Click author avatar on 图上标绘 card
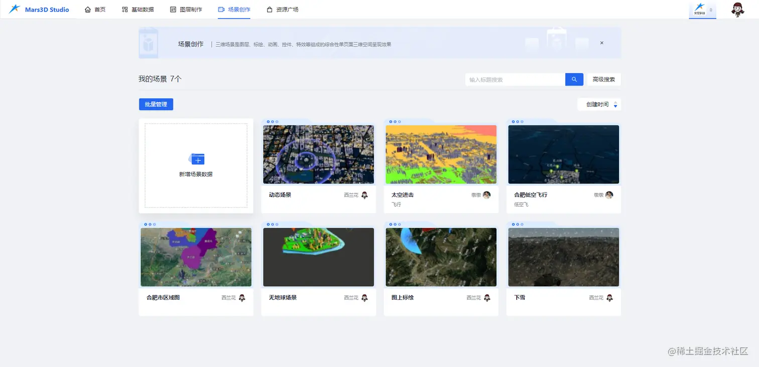The image size is (759, 367). point(487,298)
